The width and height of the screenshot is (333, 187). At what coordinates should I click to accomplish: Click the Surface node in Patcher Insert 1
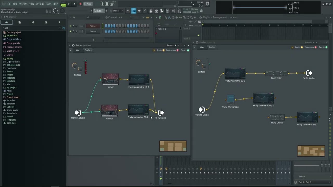coord(201,64)
